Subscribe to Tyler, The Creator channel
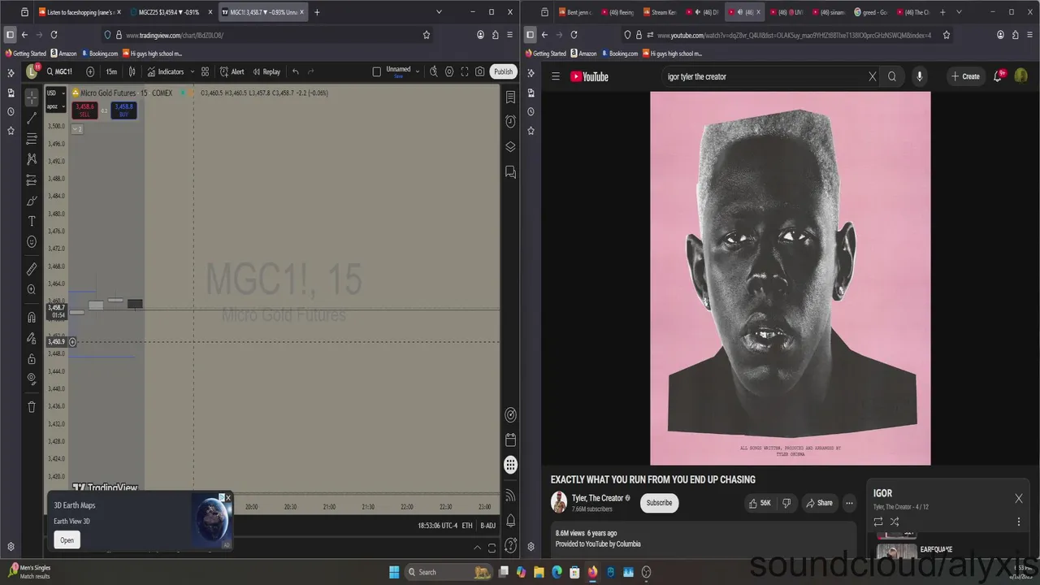1040x585 pixels. (x=659, y=503)
